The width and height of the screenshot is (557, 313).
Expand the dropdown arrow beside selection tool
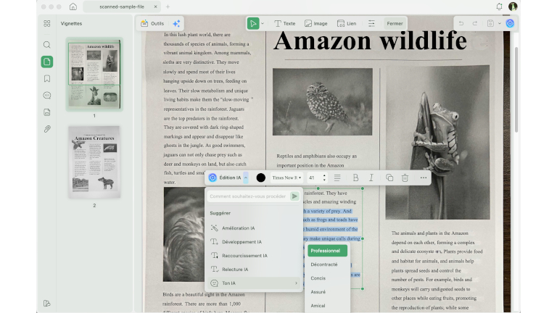(263, 23)
